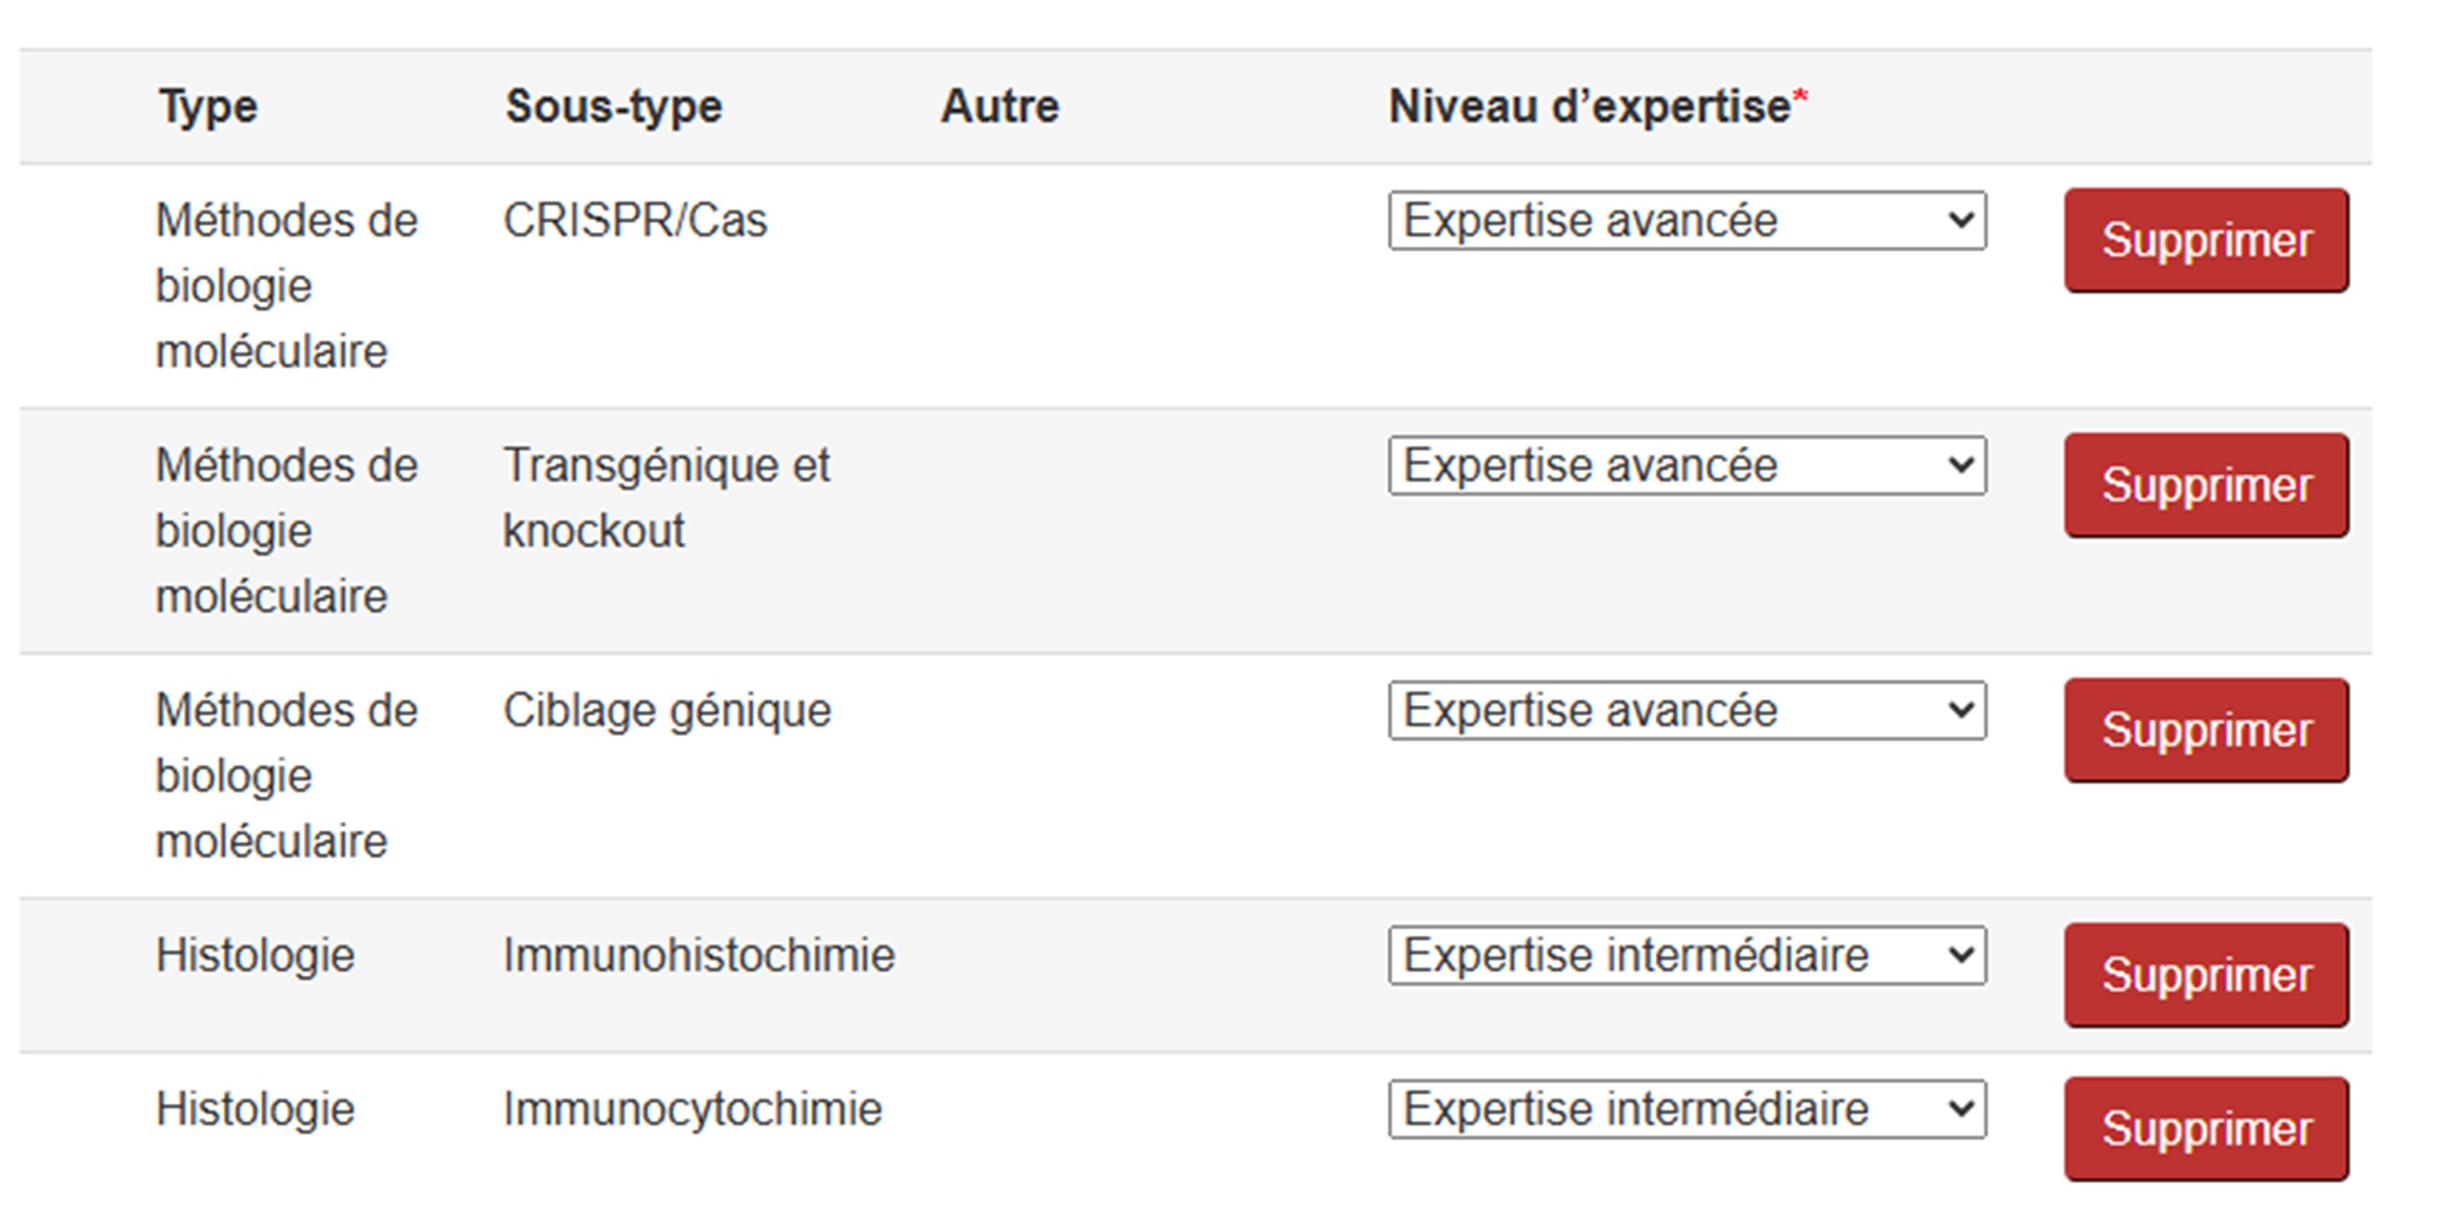Click the Sous-type column header

coord(613,106)
